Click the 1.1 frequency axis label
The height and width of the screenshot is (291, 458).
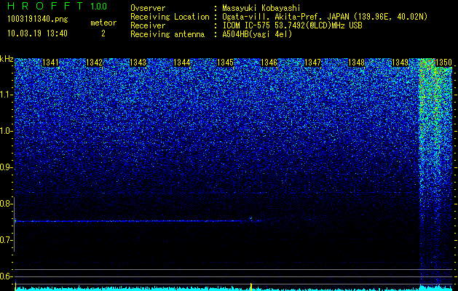[6, 95]
